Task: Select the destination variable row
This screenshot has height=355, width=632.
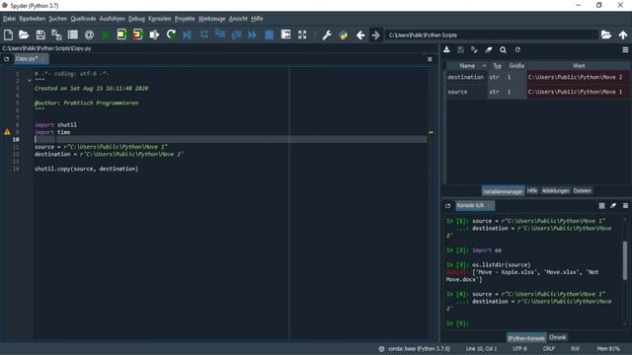Action: tap(537, 77)
